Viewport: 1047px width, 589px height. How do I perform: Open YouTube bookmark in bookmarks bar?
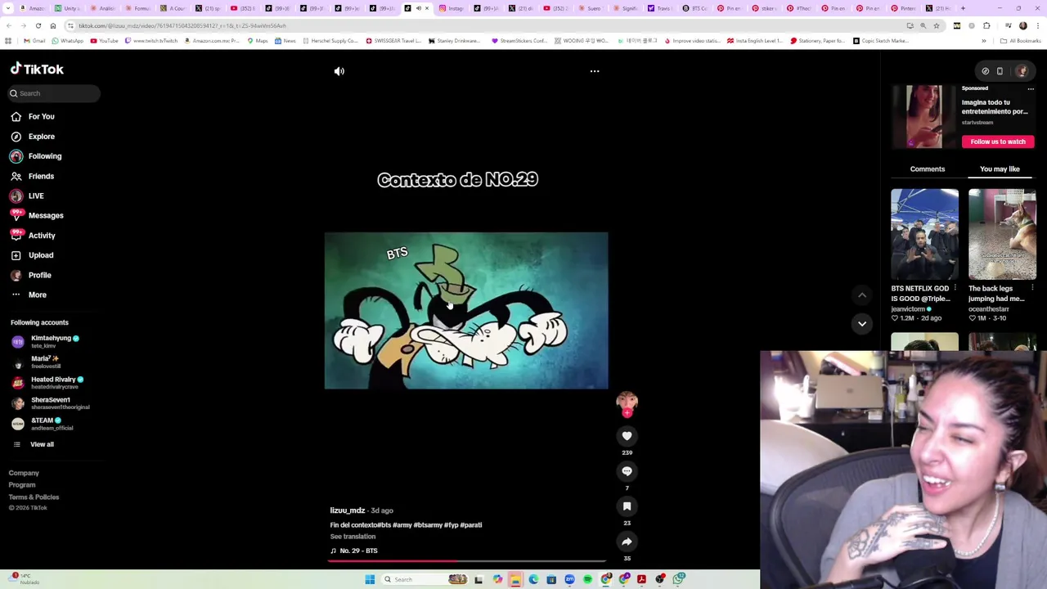[104, 40]
